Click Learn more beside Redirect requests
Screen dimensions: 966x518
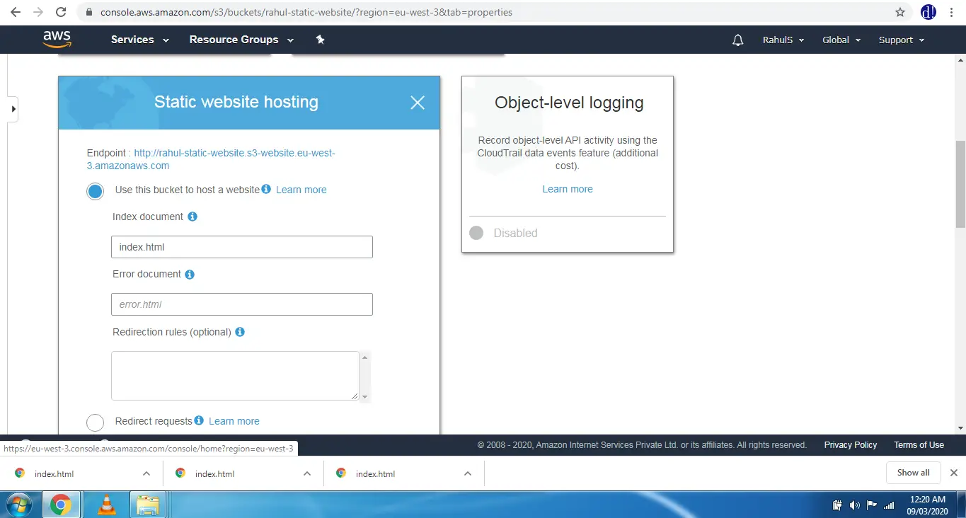(234, 421)
